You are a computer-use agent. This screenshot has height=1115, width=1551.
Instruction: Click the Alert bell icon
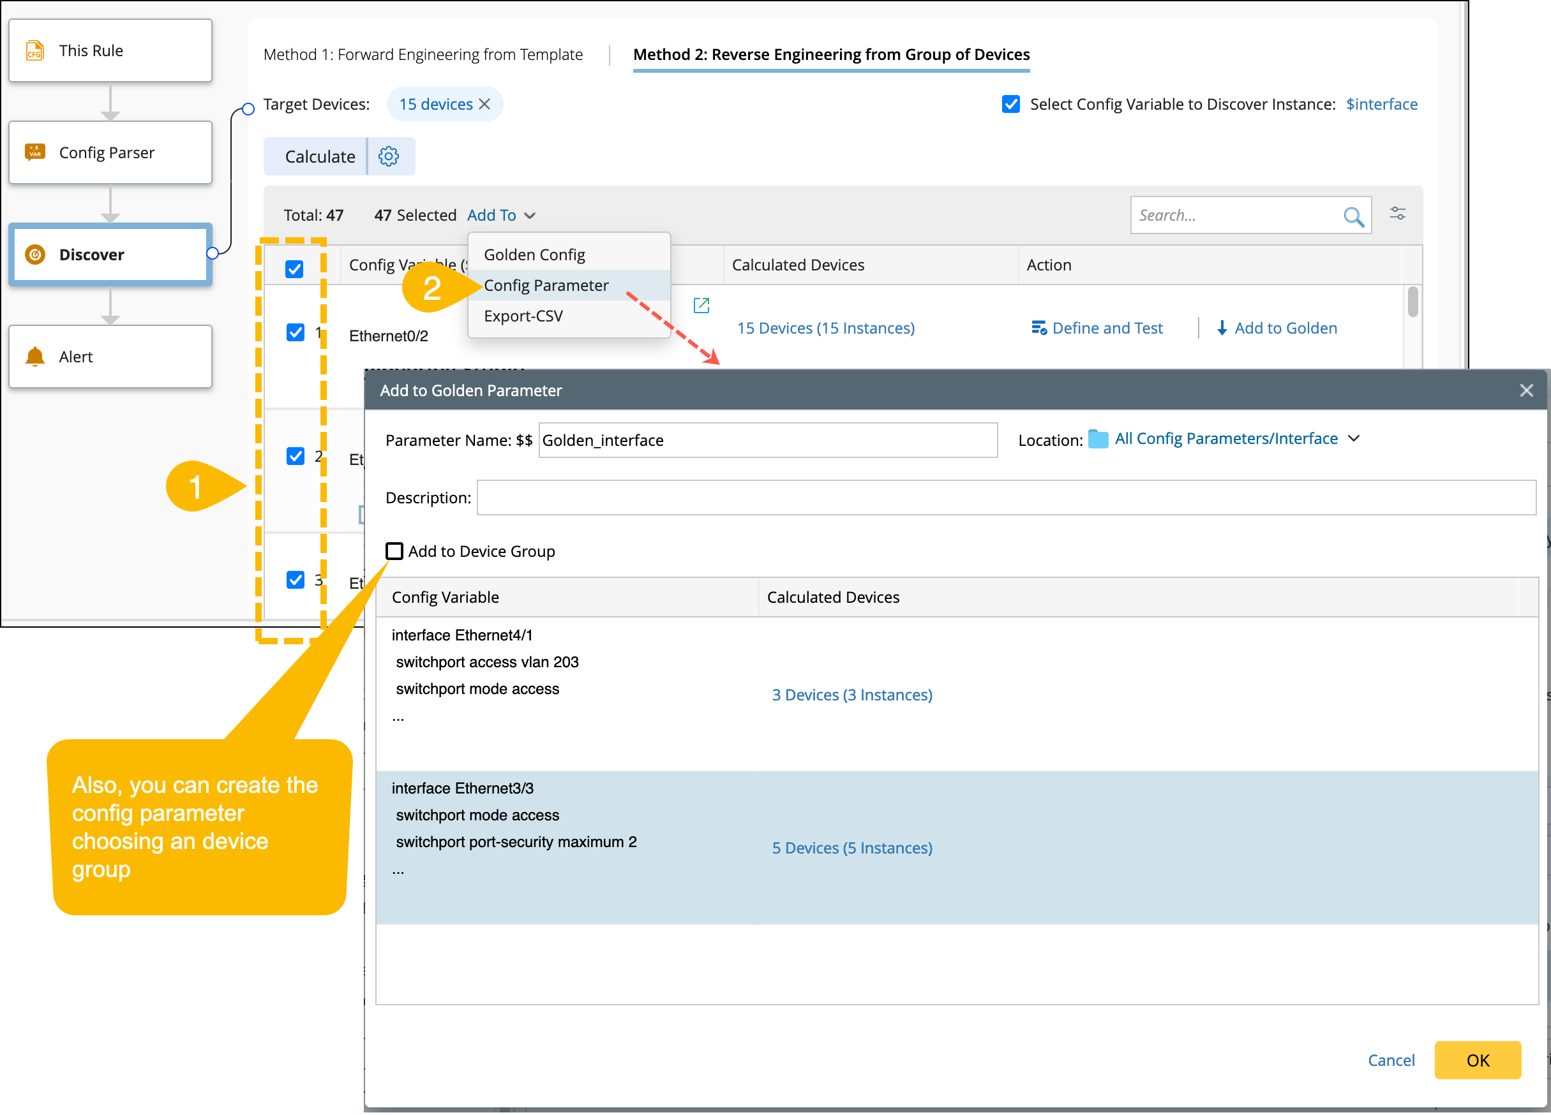click(x=35, y=356)
